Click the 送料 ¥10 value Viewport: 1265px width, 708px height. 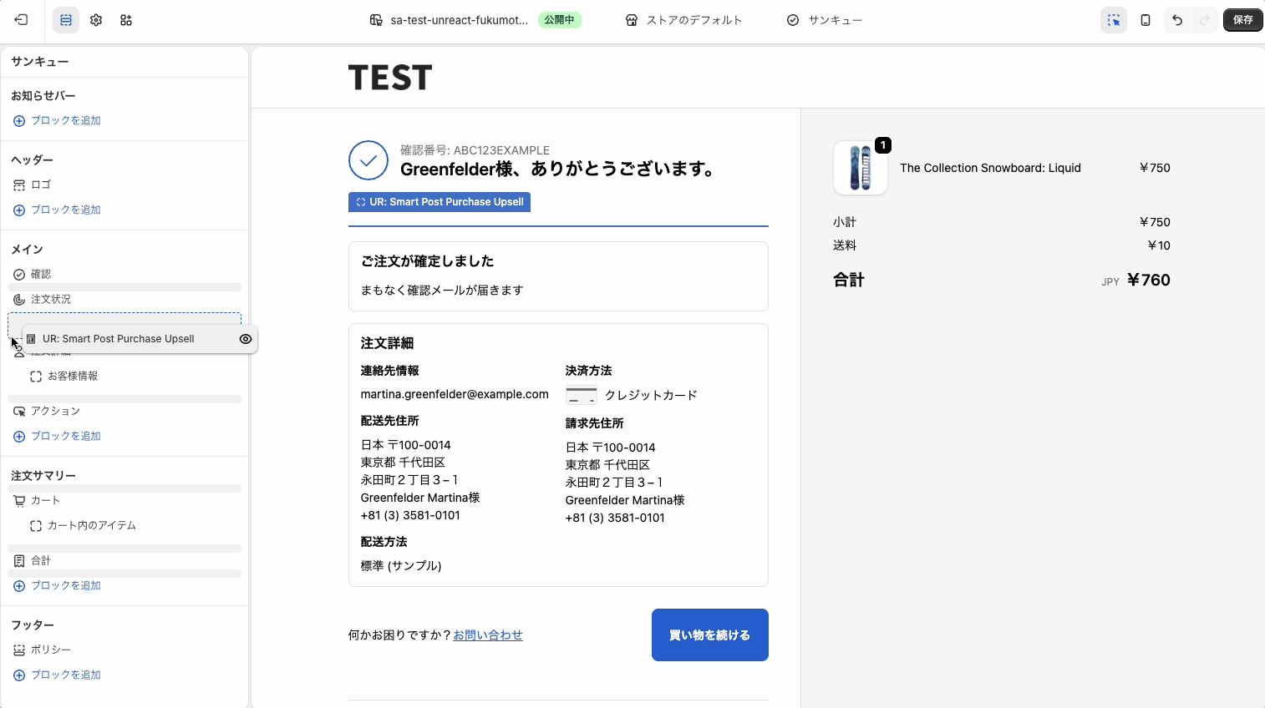[x=1159, y=245]
